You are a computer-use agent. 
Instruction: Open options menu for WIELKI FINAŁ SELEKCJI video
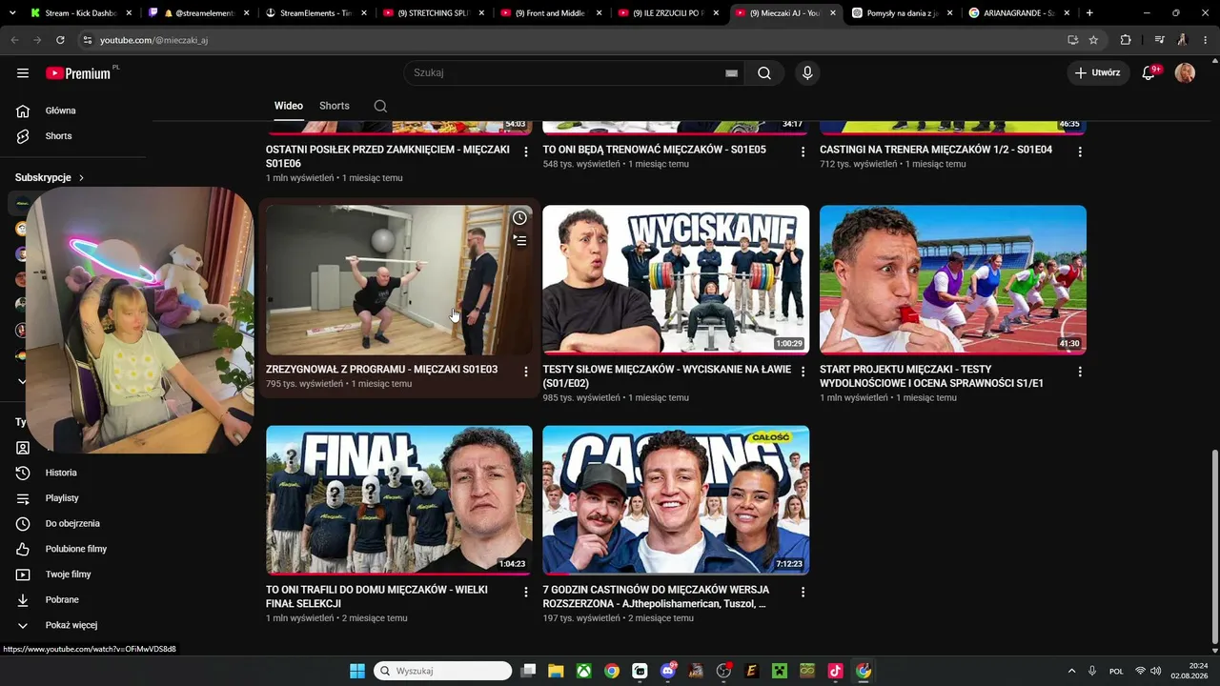[526, 592]
